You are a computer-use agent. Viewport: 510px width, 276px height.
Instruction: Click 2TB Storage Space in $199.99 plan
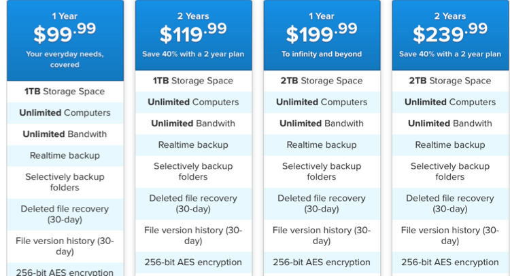[322, 81]
